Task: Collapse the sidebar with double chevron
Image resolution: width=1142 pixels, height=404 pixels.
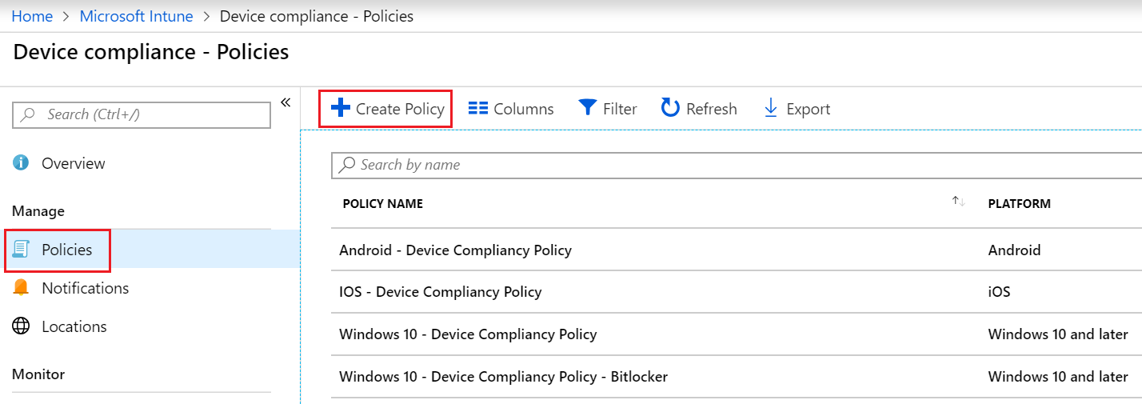Action: pyautogui.click(x=285, y=102)
